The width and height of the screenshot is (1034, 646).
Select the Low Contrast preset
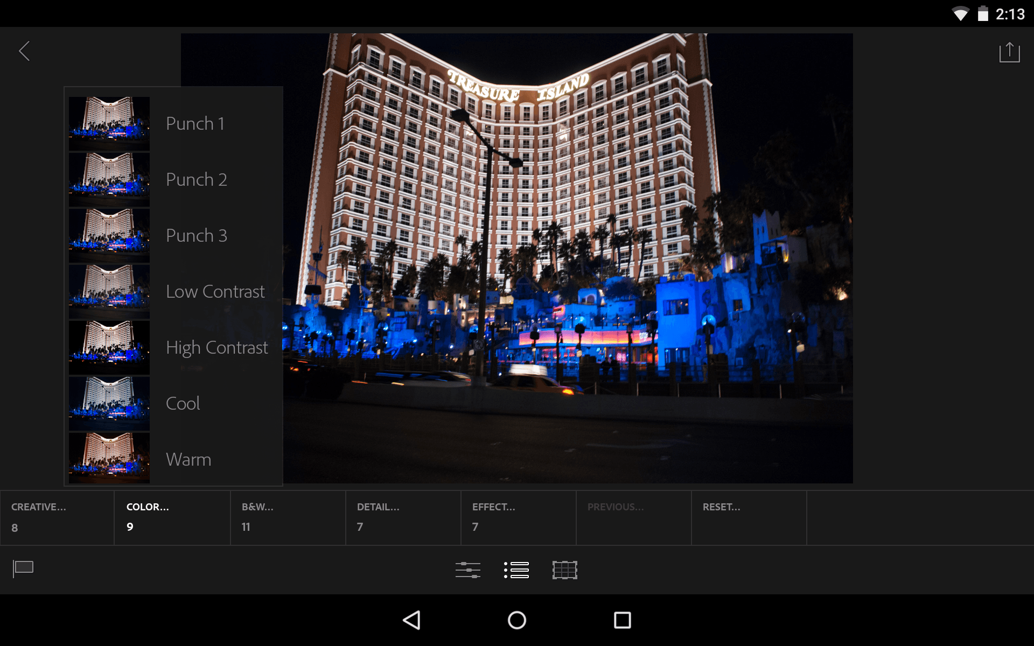(173, 292)
